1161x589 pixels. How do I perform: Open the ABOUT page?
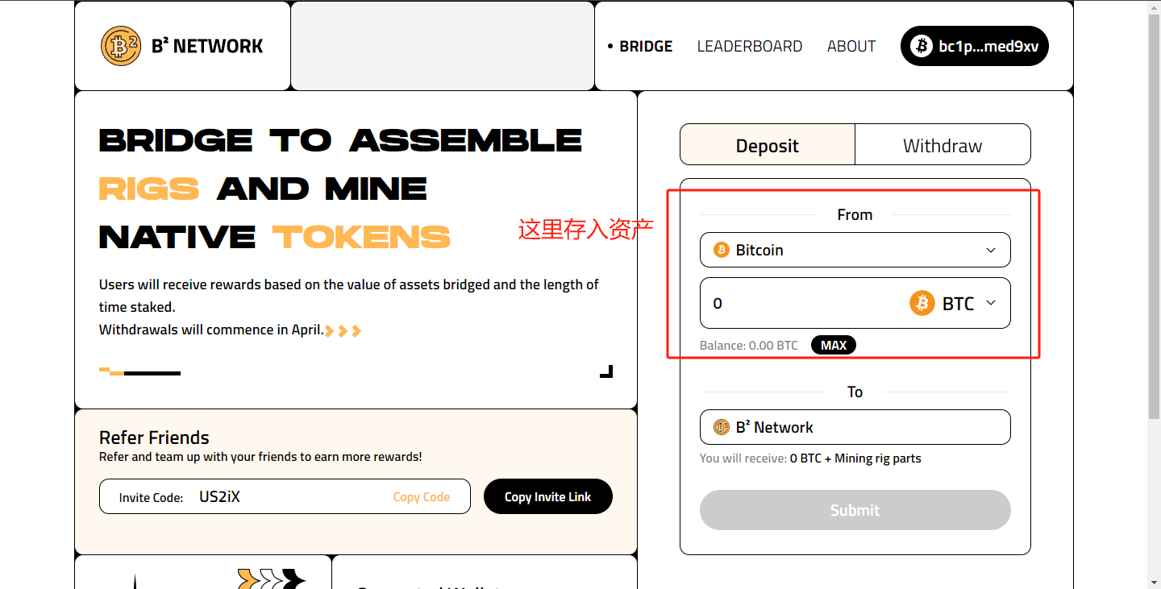851,46
